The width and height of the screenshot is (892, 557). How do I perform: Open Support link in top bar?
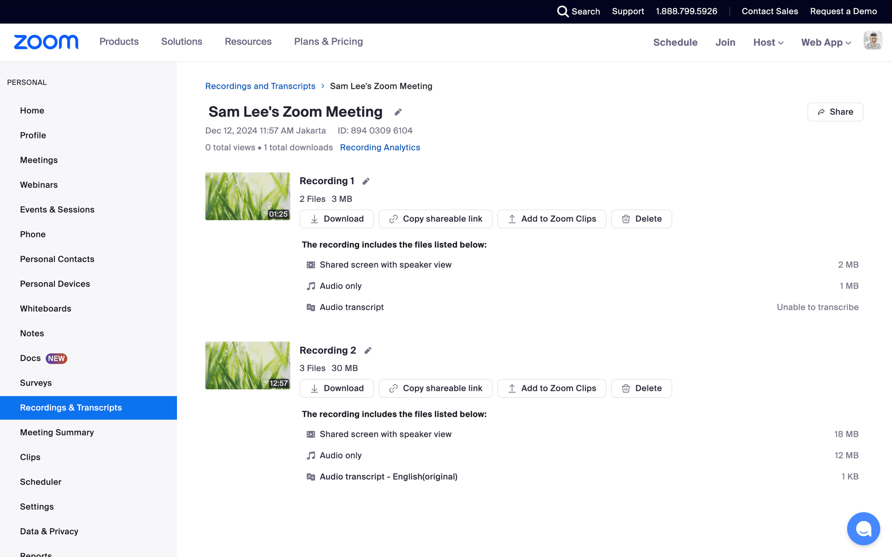pyautogui.click(x=628, y=11)
